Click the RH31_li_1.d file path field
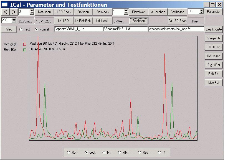 tap(79, 29)
